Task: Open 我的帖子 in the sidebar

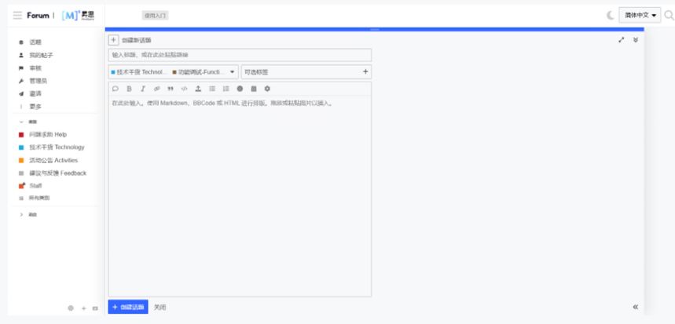Action: (x=41, y=55)
